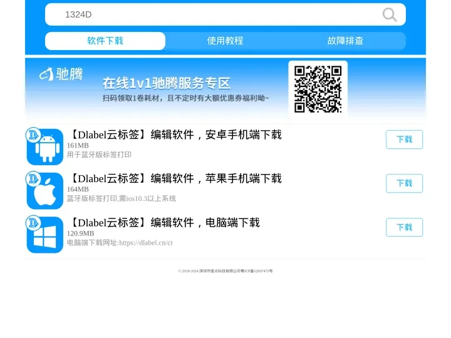This screenshot has height=338, width=451.
Task: Click the 扫码领取1卷耗材 banner subtitle
Action: click(186, 98)
